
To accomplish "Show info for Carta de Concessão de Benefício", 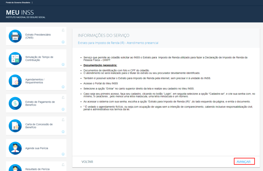I will 63,132.
